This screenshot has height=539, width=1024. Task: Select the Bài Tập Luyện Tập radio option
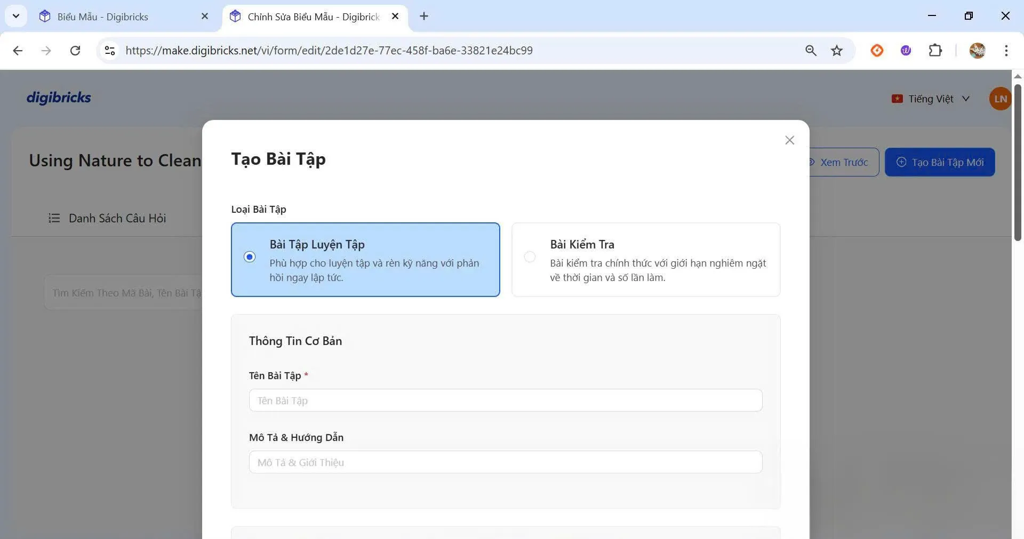[250, 257]
